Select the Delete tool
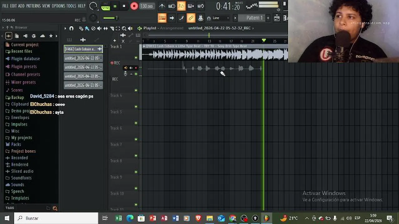This screenshot has width=399, height=224. (x=93, y=28)
